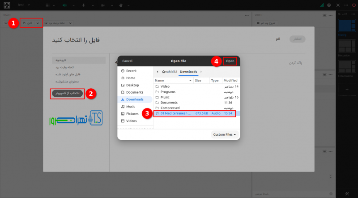This screenshot has height=198, width=358.
Task: Open the 'test' meeting name dropdown
Action: (24, 5)
